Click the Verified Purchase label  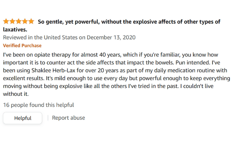coord(22,45)
